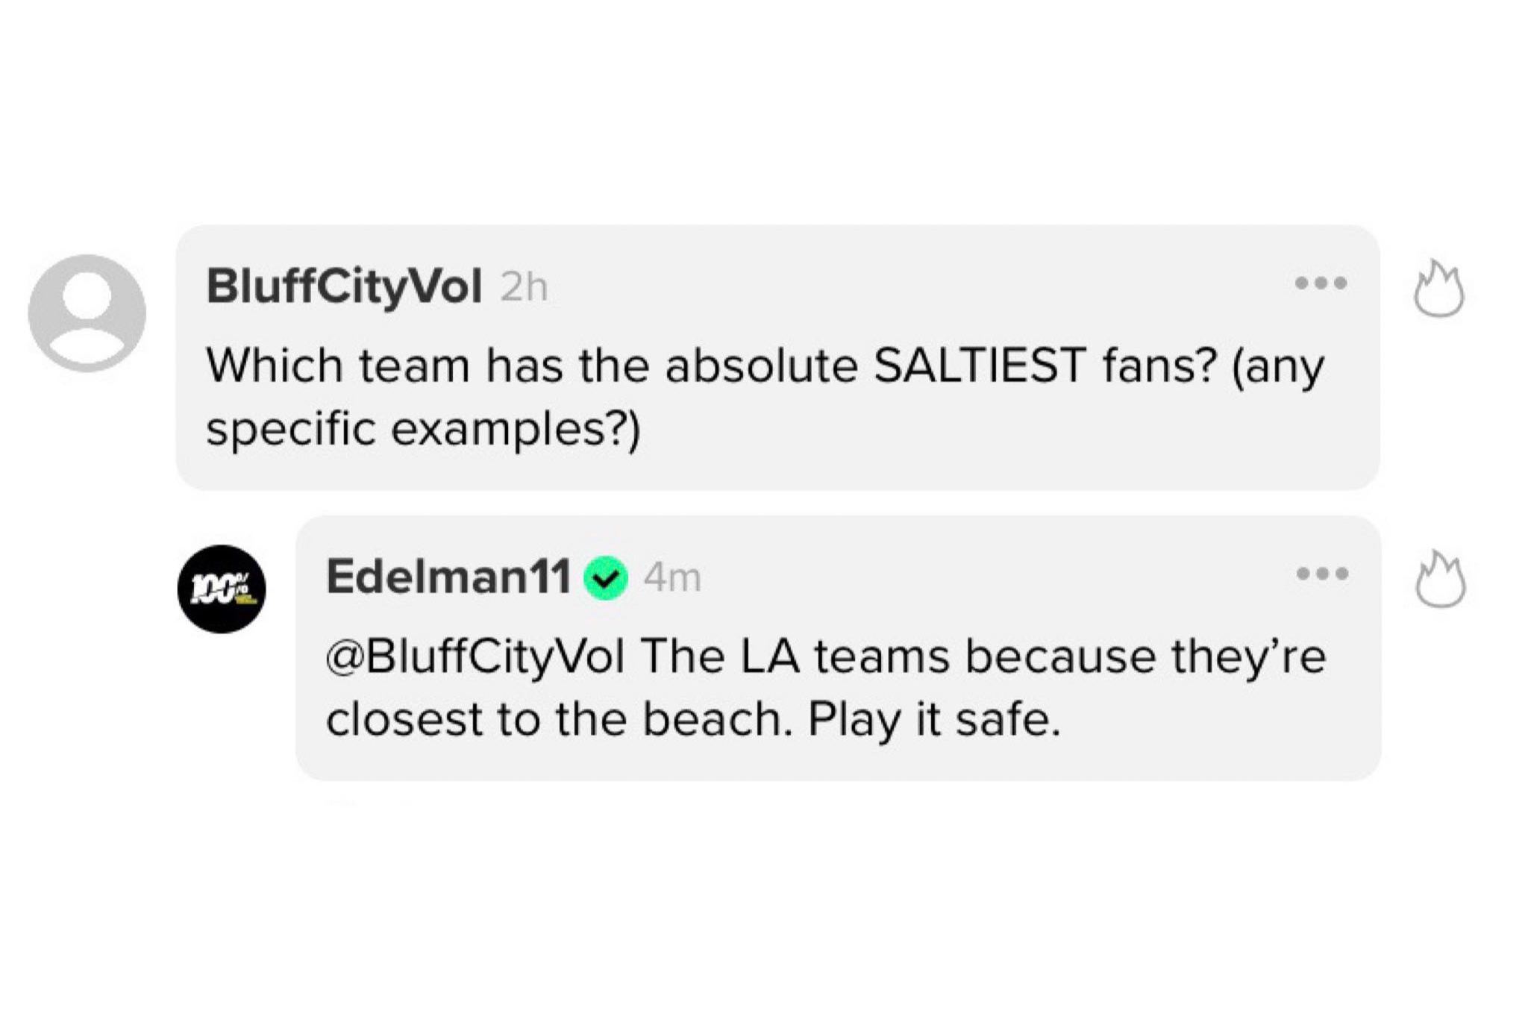Click the green verified checkmark badge
1528x1022 pixels.
coord(606,578)
